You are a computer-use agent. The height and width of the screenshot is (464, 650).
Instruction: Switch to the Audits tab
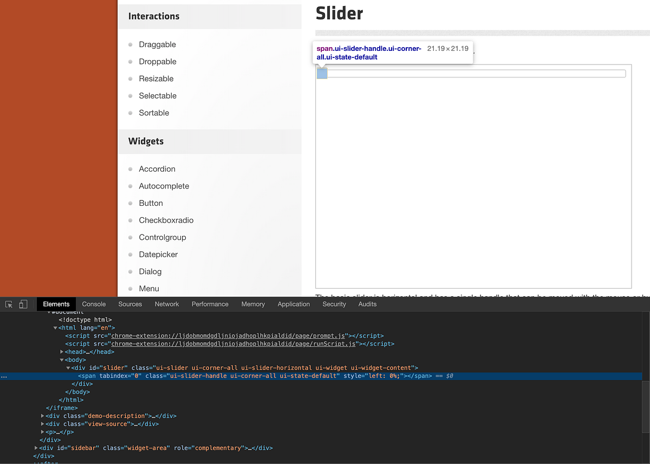click(x=367, y=304)
